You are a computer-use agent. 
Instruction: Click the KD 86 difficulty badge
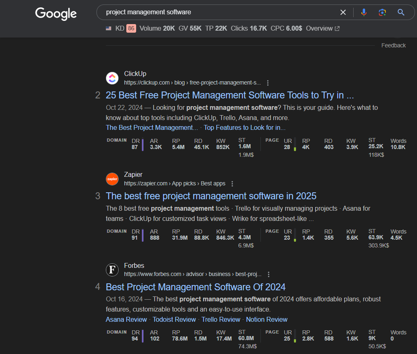[131, 29]
